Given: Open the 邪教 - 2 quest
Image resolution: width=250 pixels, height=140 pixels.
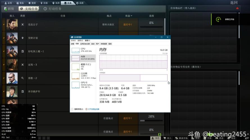Looking at the screenshot, I should (x=36, y=78).
